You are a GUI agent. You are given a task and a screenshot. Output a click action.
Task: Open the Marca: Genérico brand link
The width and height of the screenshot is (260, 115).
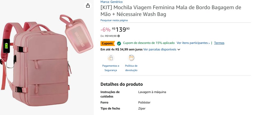pyautogui.click(x=112, y=2)
